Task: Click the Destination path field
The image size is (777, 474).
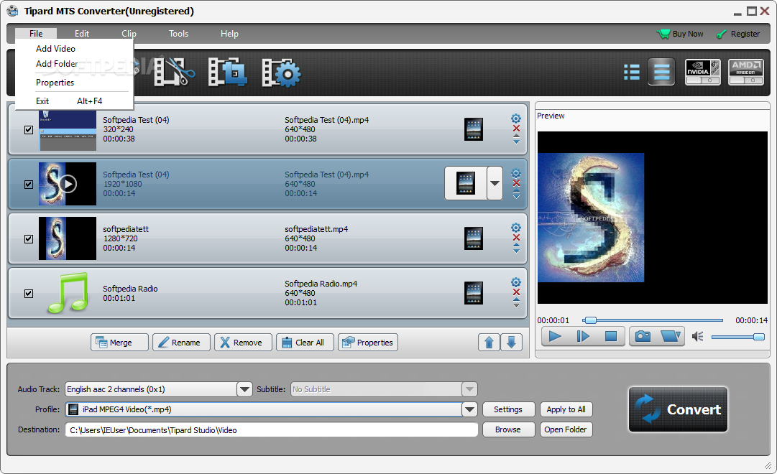Action: tap(271, 430)
